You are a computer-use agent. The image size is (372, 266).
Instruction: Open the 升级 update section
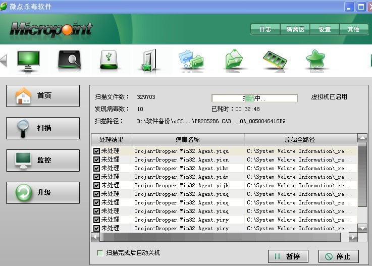click(x=43, y=193)
